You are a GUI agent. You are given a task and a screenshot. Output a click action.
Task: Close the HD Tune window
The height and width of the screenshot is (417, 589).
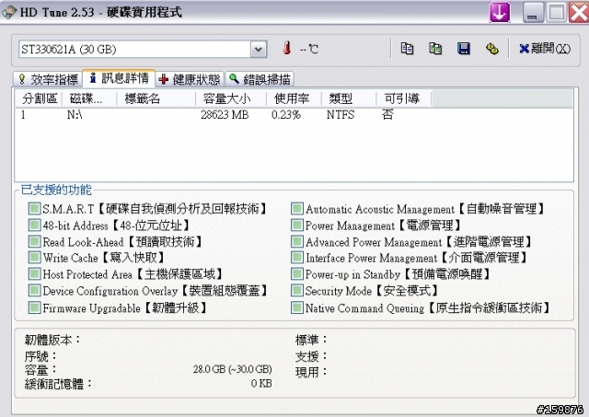tap(579, 13)
